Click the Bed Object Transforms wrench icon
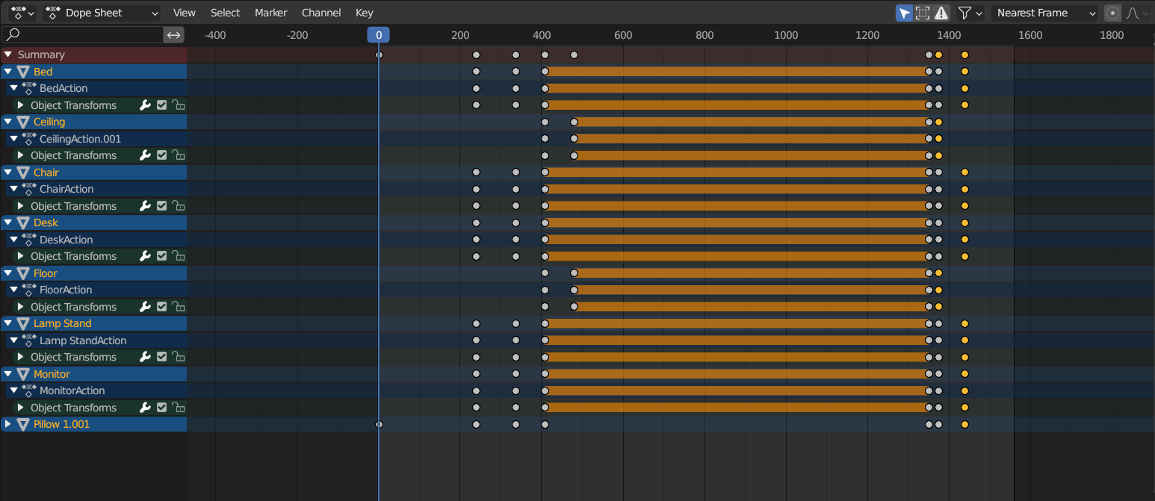1155x501 pixels. click(x=146, y=105)
